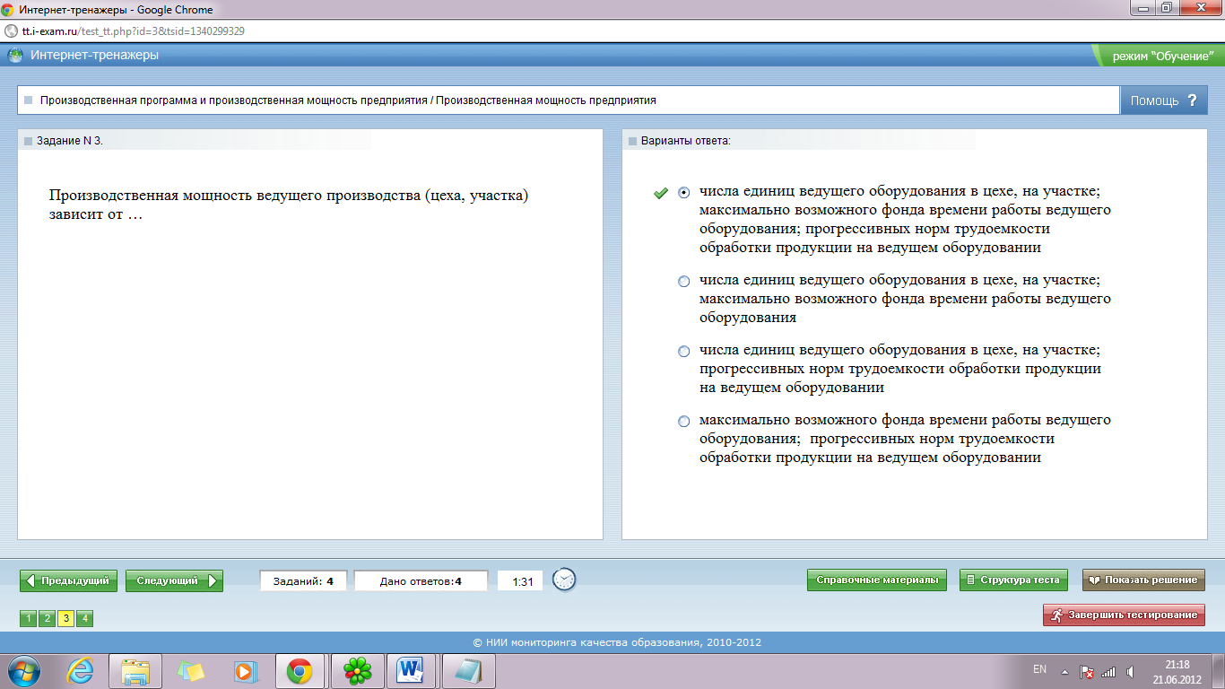This screenshot has height=689, width=1225.
Task: Click the site info icon in address bar
Action: 11,31
